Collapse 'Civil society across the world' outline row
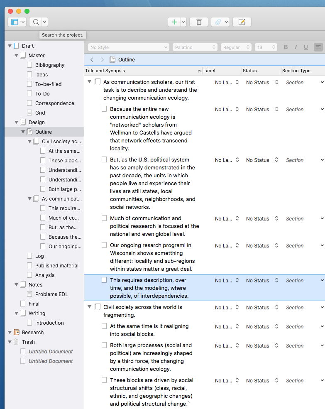The width and height of the screenshot is (325, 409). [x=89, y=307]
